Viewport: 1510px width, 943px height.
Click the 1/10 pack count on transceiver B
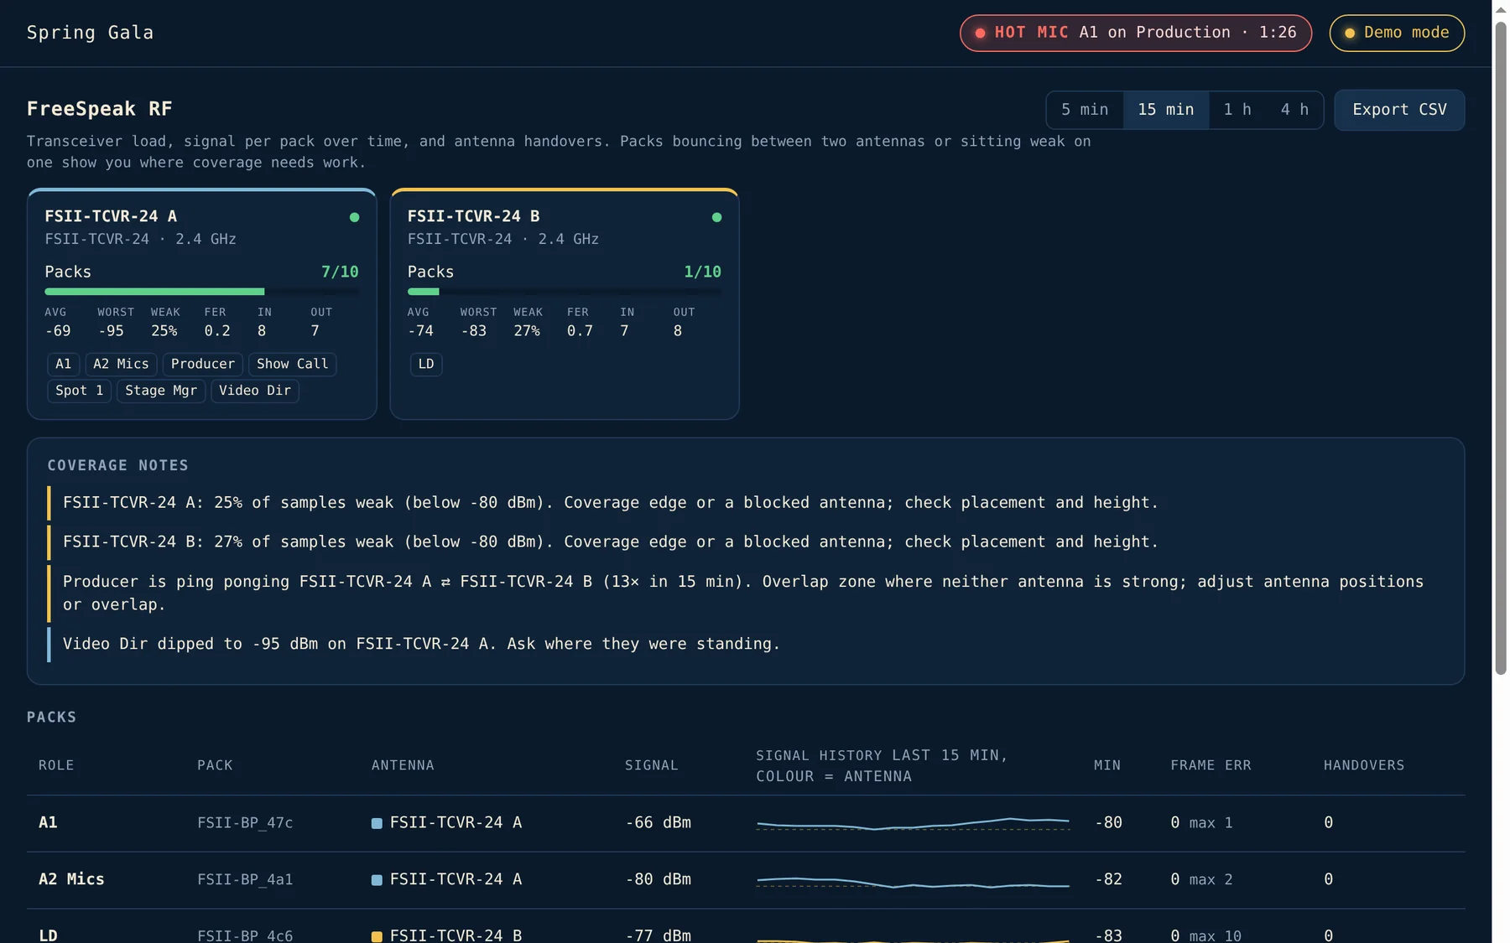[x=702, y=272]
